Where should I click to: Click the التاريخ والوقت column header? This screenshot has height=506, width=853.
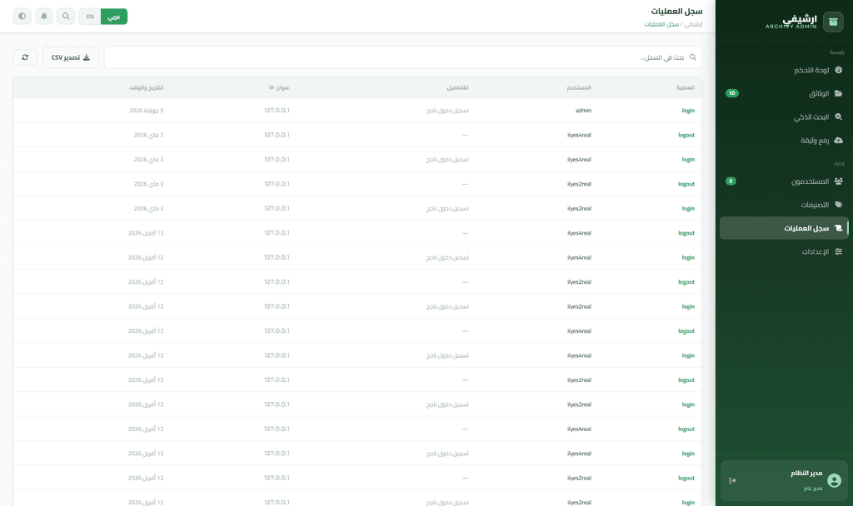point(147,87)
